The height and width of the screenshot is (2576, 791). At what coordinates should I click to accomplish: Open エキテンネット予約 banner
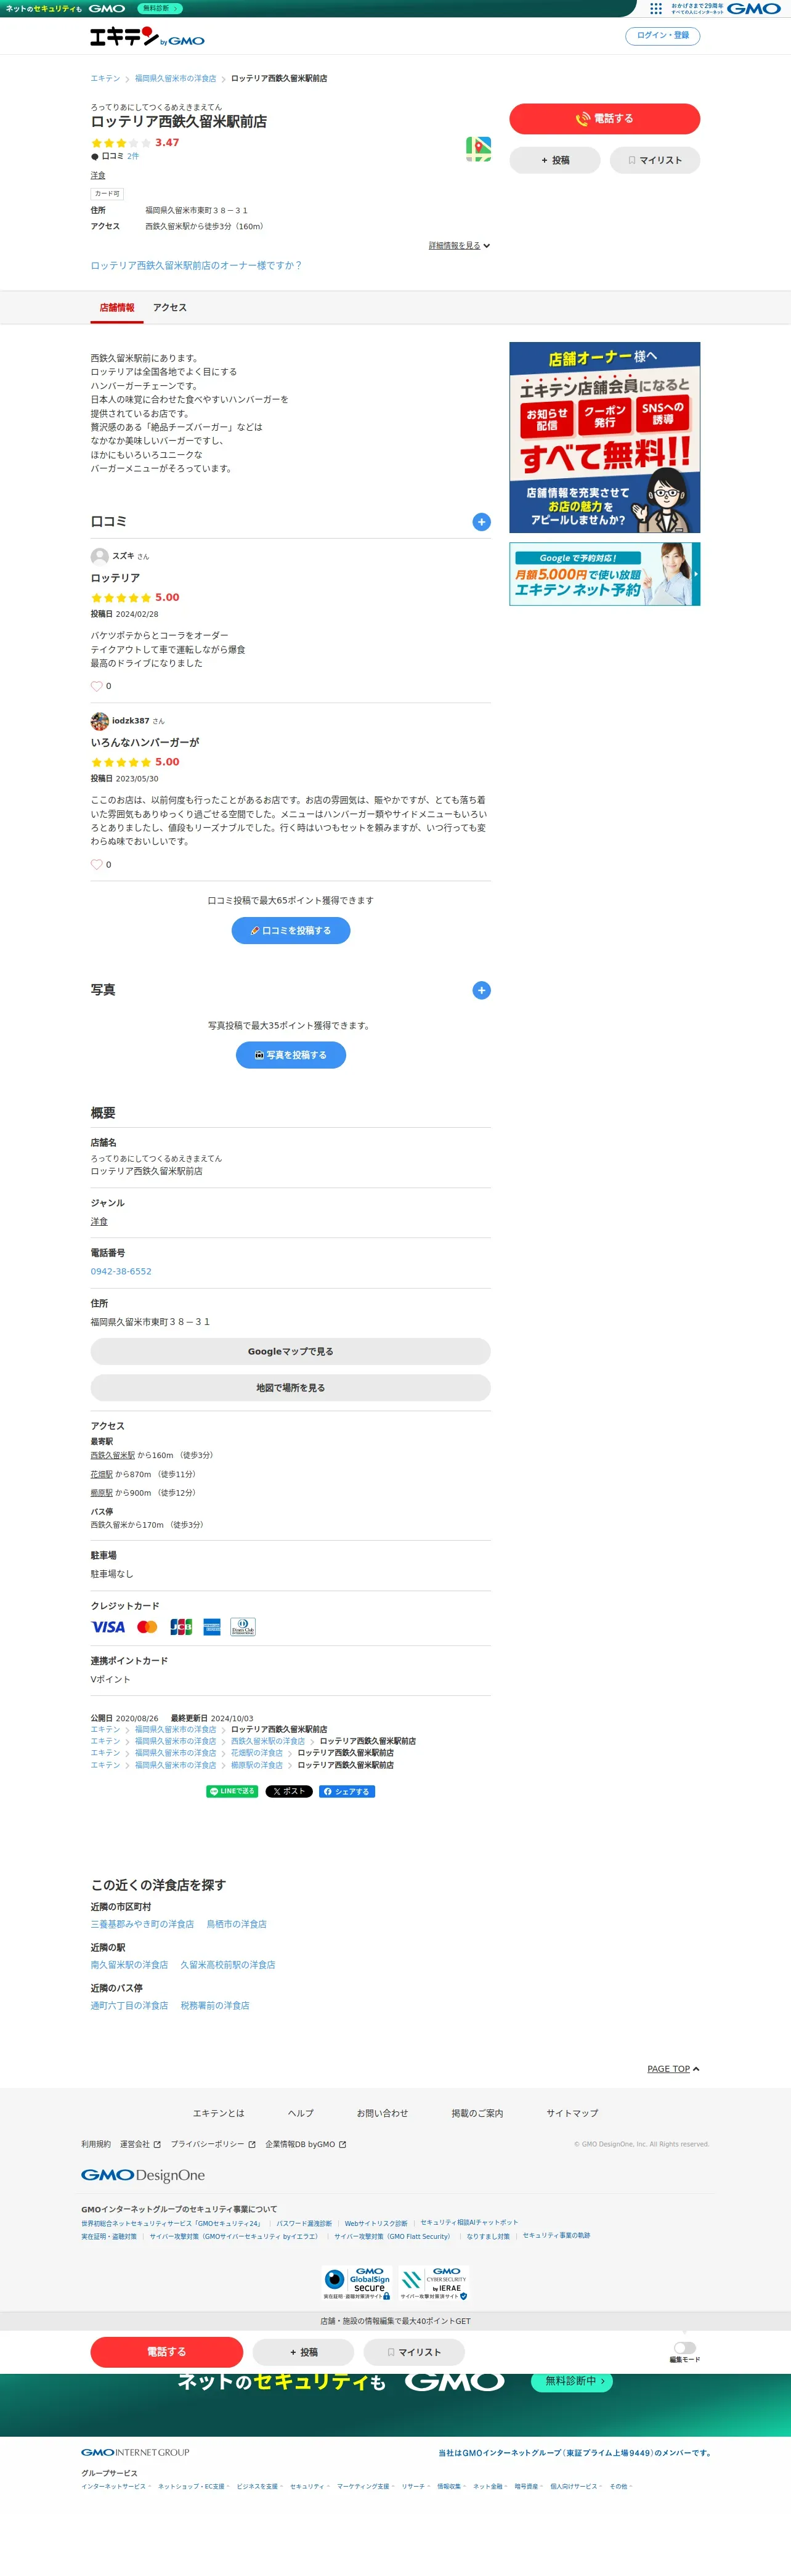604,574
